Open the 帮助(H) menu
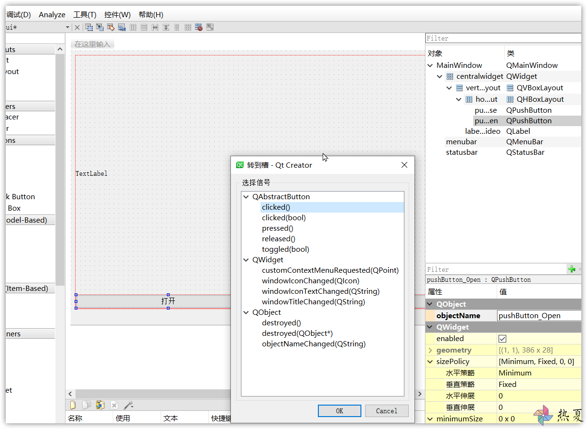Image resolution: width=587 pixels, height=429 pixels. point(151,15)
